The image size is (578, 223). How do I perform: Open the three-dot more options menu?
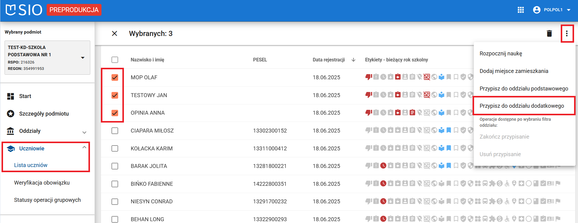[x=567, y=34]
